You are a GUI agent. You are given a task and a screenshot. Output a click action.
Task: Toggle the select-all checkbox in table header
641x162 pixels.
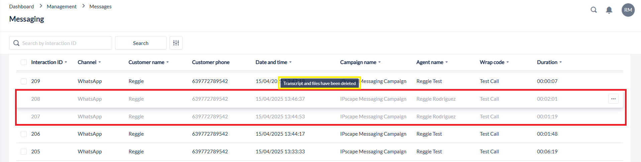click(x=24, y=62)
